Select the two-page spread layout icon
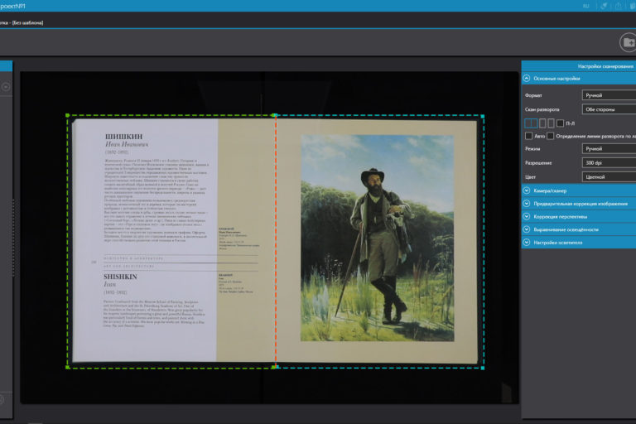636x424 pixels. [x=532, y=123]
